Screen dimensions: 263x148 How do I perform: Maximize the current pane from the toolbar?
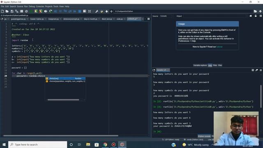click(85, 11)
